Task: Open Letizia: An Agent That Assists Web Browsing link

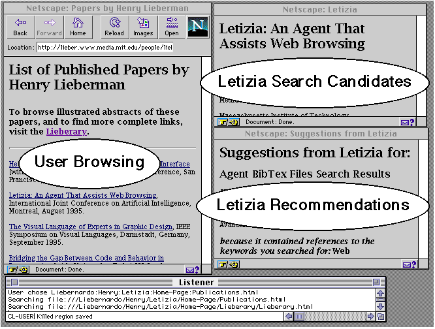Action: 82,195
